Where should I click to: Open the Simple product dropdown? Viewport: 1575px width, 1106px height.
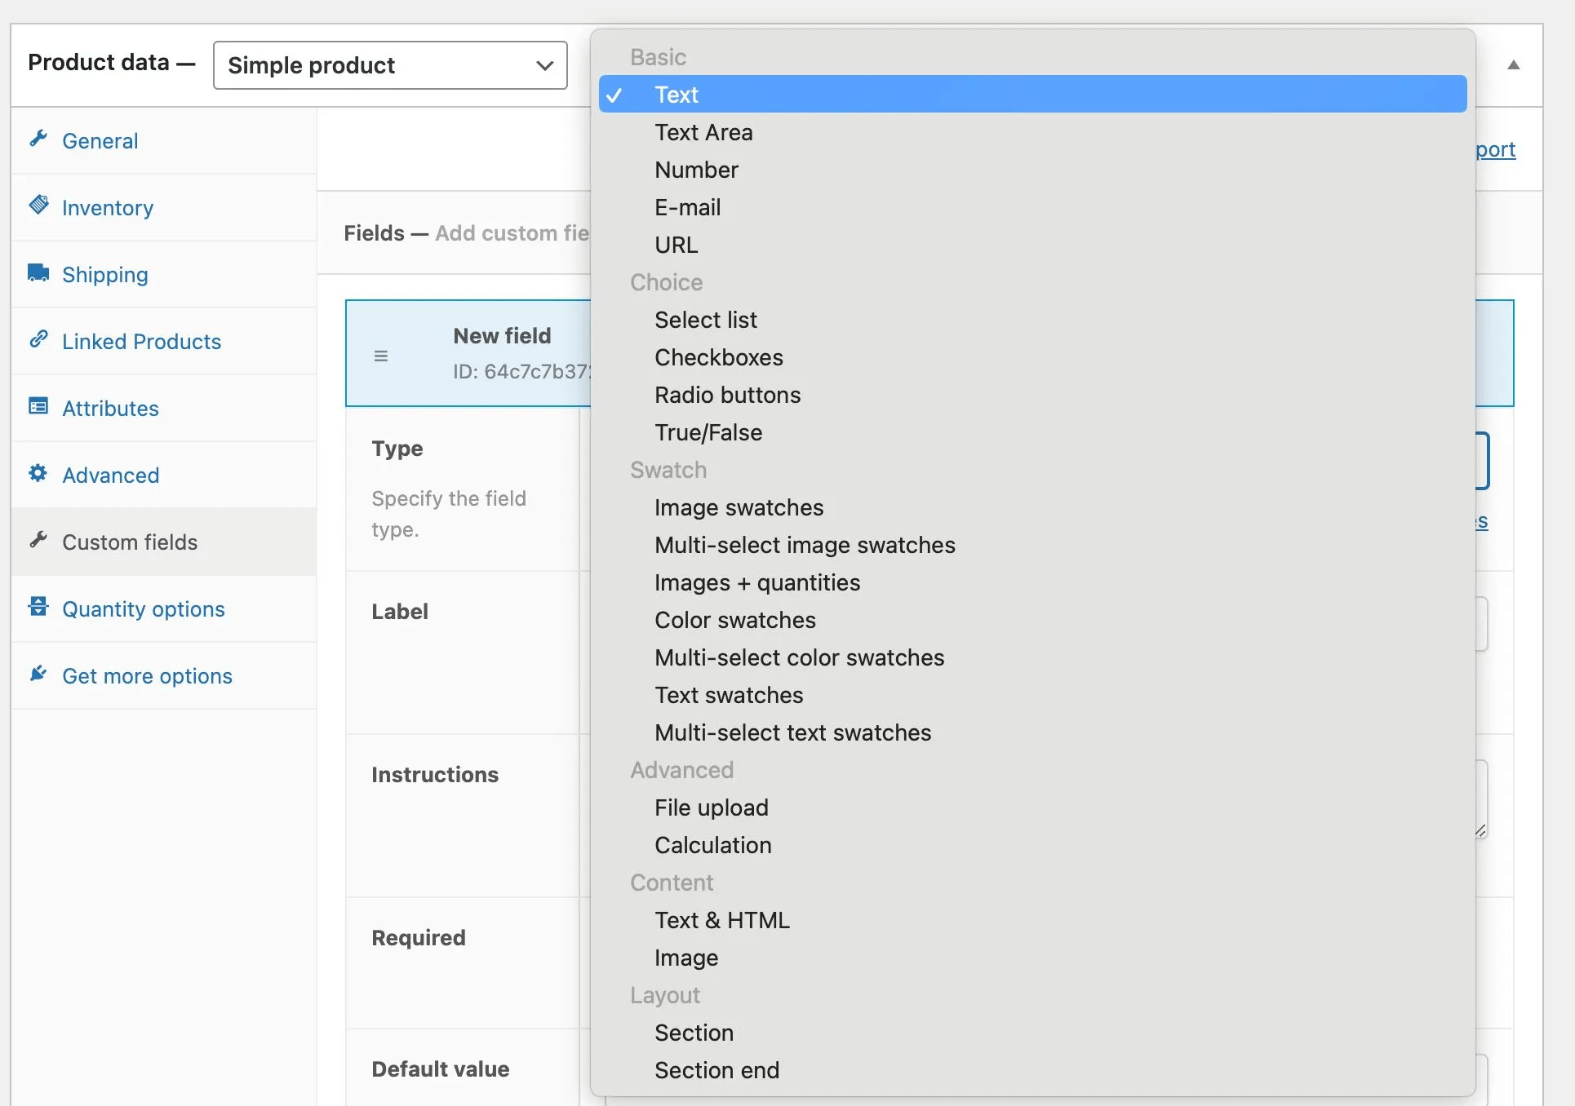[389, 65]
